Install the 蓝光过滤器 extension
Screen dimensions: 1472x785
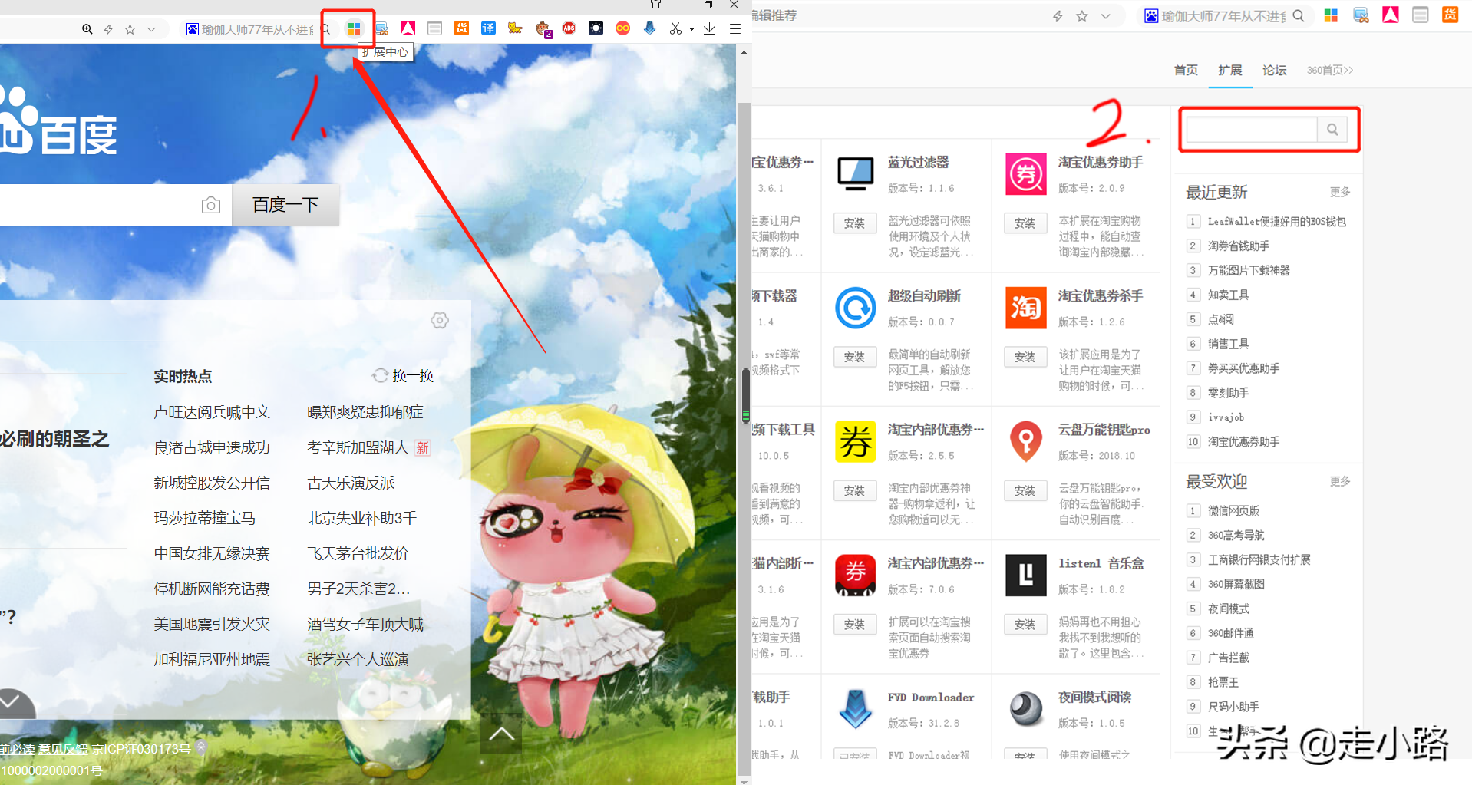855,223
